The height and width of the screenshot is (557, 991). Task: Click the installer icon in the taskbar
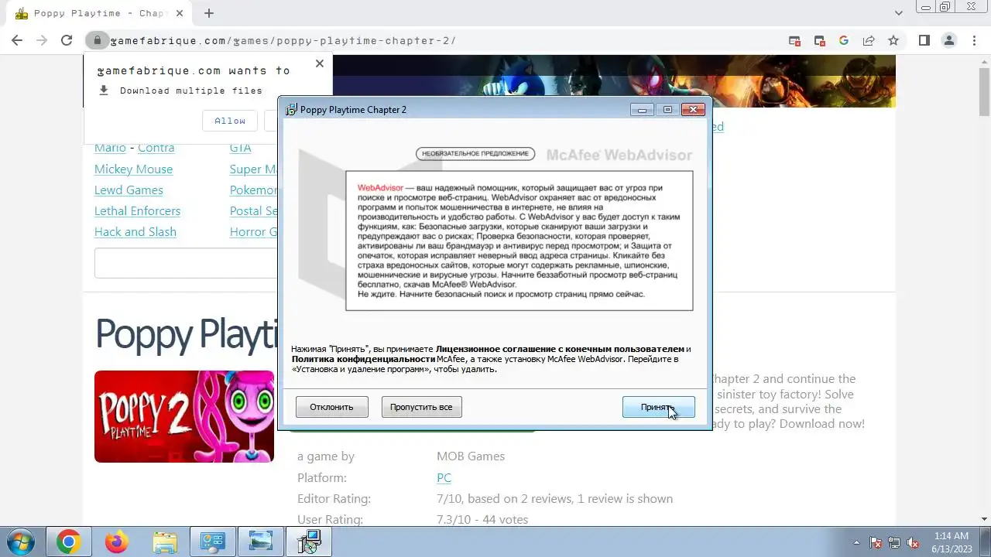[x=309, y=542]
